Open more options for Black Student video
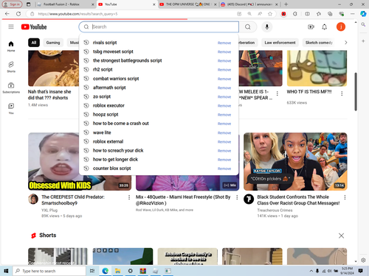The width and height of the screenshot is (369, 276). coord(345,197)
